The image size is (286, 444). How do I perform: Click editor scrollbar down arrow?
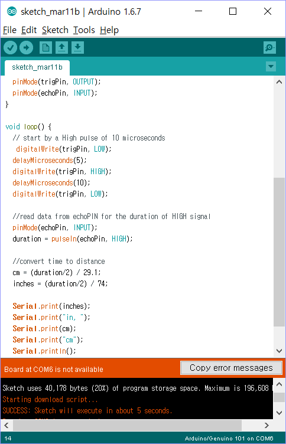click(279, 351)
